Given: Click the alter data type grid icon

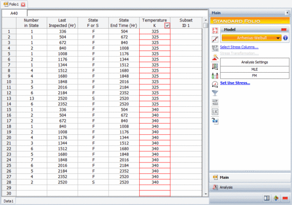Looking at the screenshot, I should coord(215,66).
